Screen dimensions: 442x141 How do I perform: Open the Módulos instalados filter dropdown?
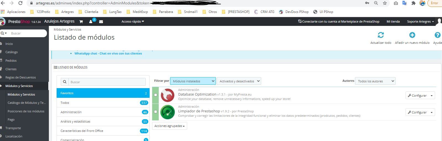(x=193, y=81)
